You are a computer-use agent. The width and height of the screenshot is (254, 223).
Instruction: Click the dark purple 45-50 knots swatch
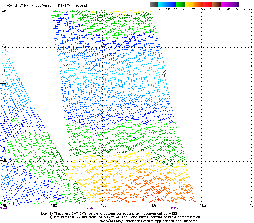click(234, 4)
